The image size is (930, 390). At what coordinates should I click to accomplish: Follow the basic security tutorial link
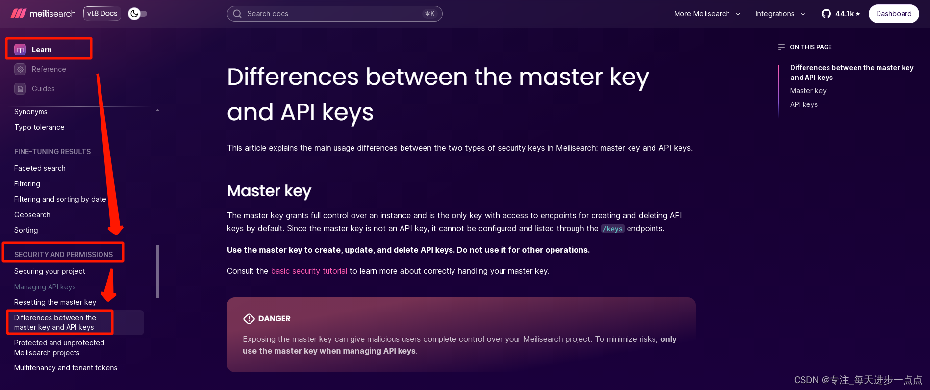coord(309,271)
